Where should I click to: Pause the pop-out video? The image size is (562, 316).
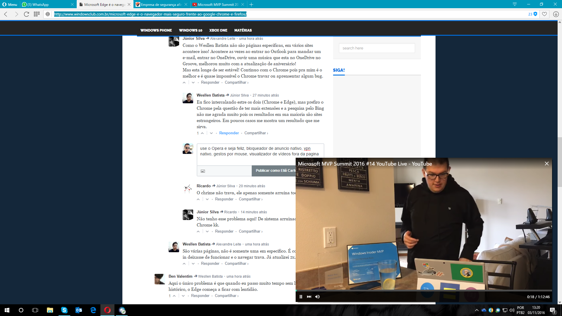click(x=301, y=297)
